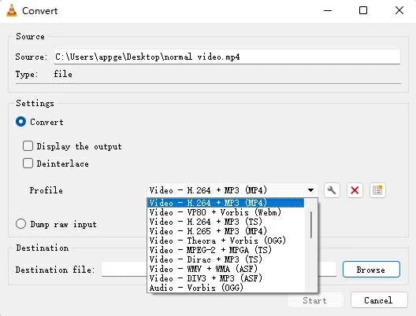416x316 pixels.
Task: Enable Display the output checkbox
Action: (x=28, y=146)
